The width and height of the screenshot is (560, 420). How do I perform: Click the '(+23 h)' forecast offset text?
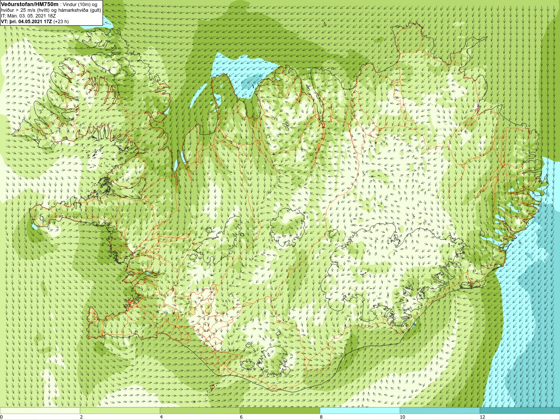(x=61, y=21)
